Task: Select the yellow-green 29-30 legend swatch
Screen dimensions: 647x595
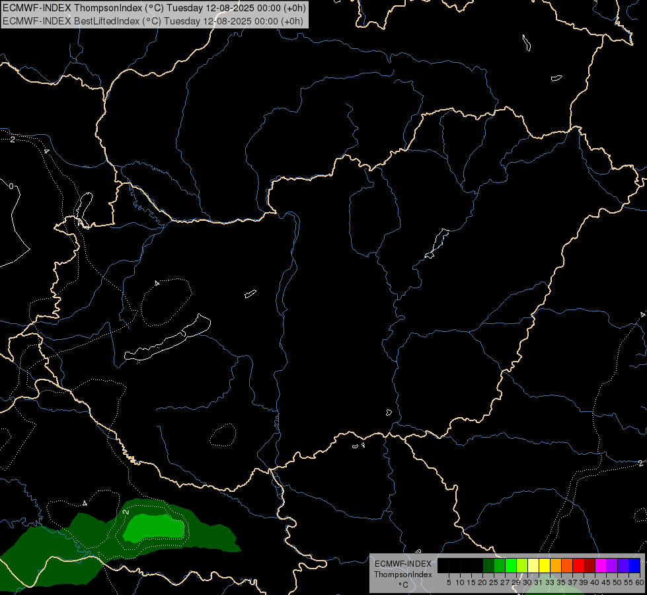Action: point(522,565)
